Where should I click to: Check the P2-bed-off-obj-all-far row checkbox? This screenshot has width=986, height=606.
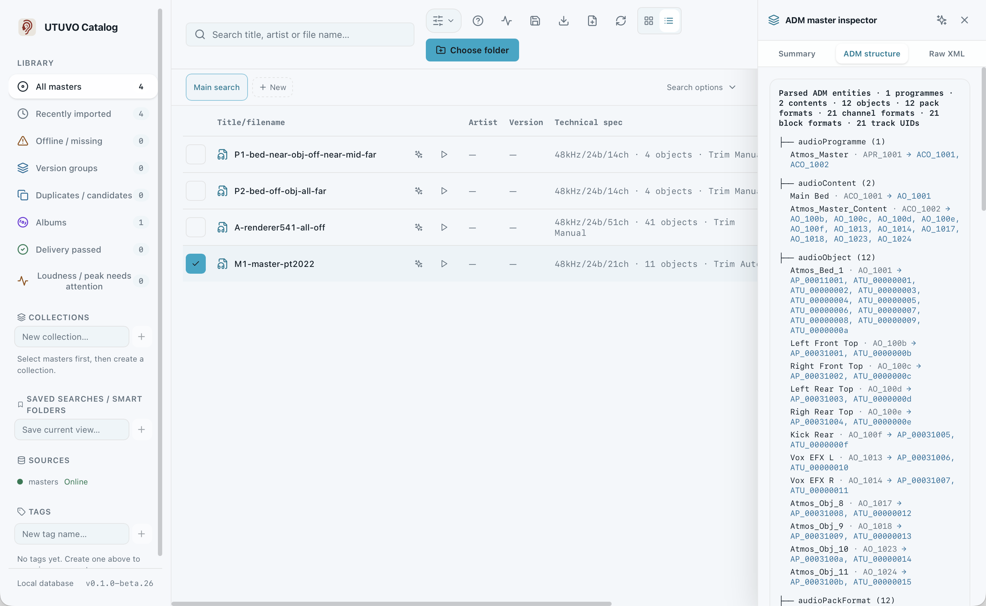point(195,191)
